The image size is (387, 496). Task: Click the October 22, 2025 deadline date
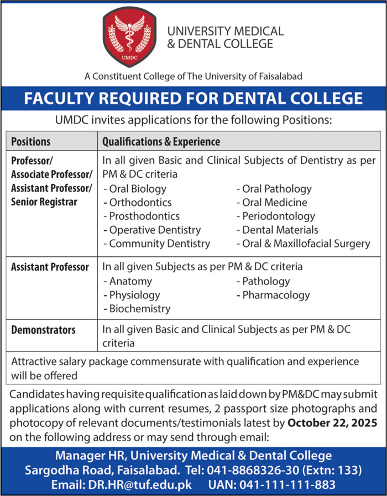point(332,423)
